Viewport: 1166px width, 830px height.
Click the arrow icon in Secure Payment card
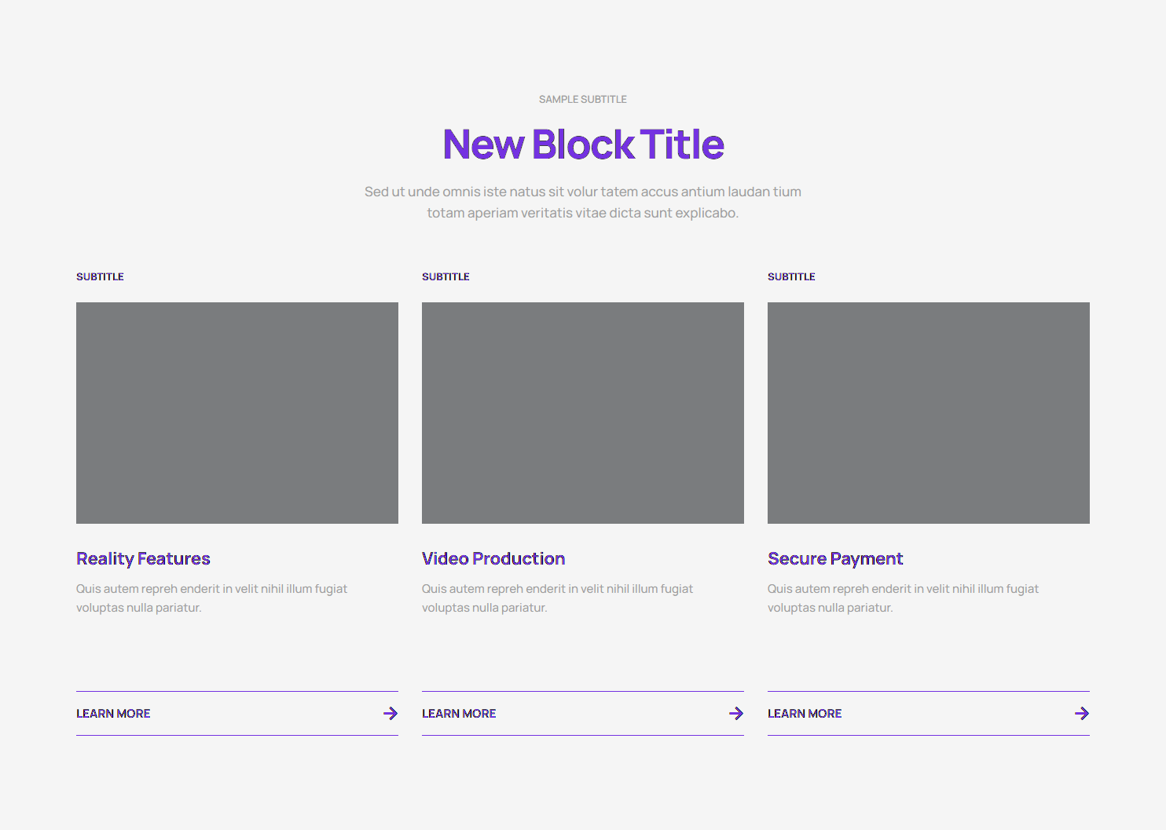(x=1081, y=713)
